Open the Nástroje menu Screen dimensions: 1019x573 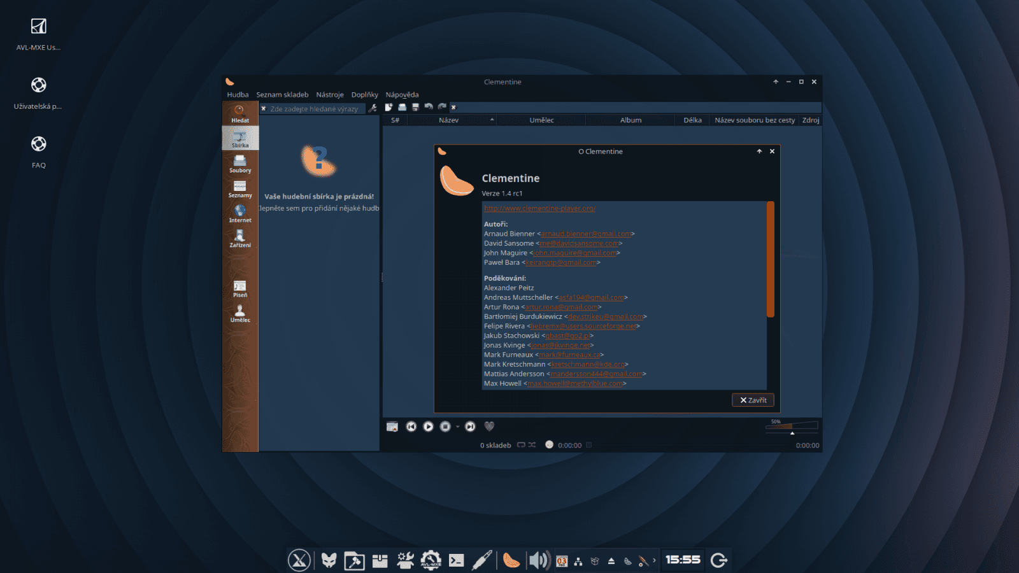330,94
